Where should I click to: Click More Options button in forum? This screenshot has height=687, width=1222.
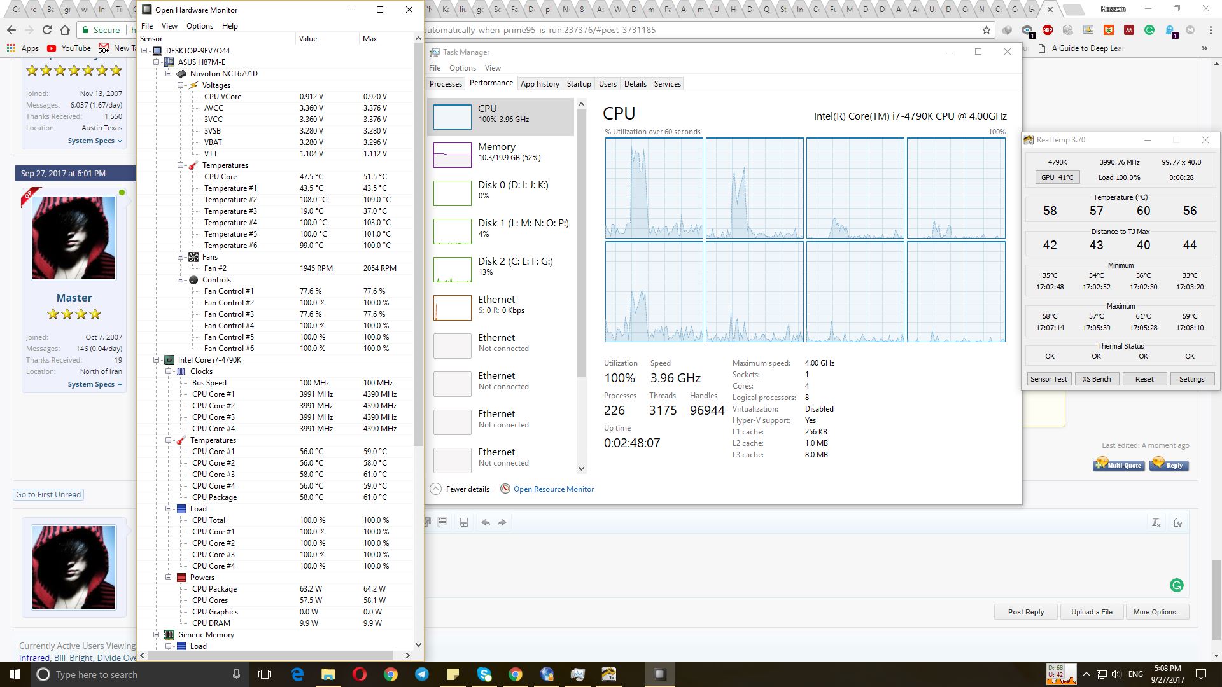(1157, 612)
